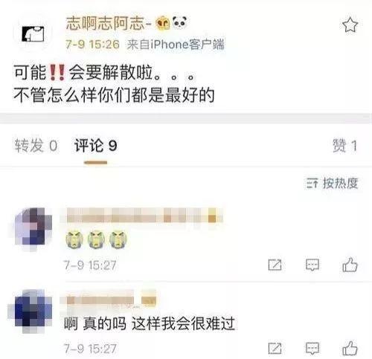372x359 pixels.
Task: Open 志啊志阿志- profile name
Action: [109, 24]
